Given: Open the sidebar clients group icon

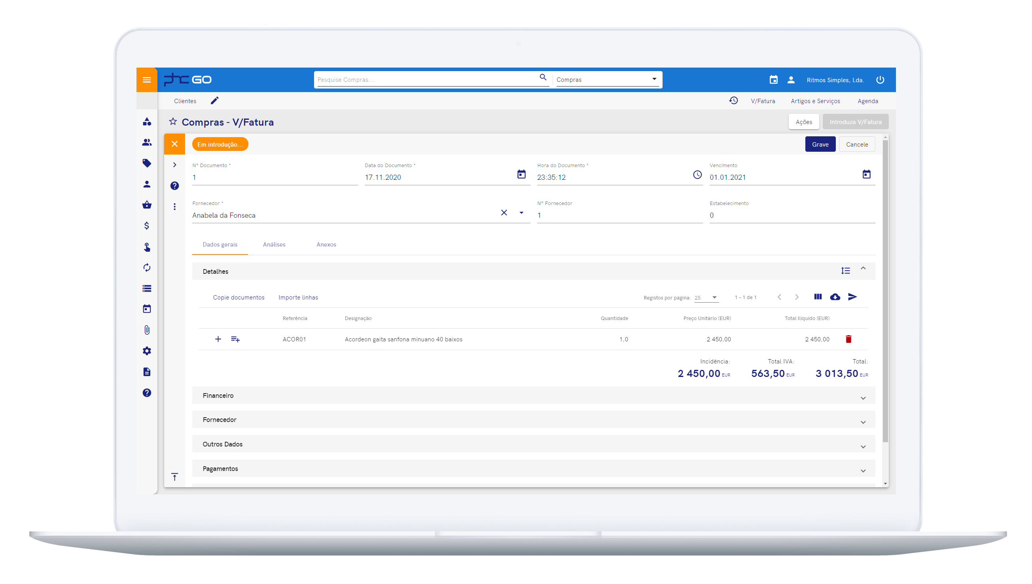Looking at the screenshot, I should click(146, 142).
